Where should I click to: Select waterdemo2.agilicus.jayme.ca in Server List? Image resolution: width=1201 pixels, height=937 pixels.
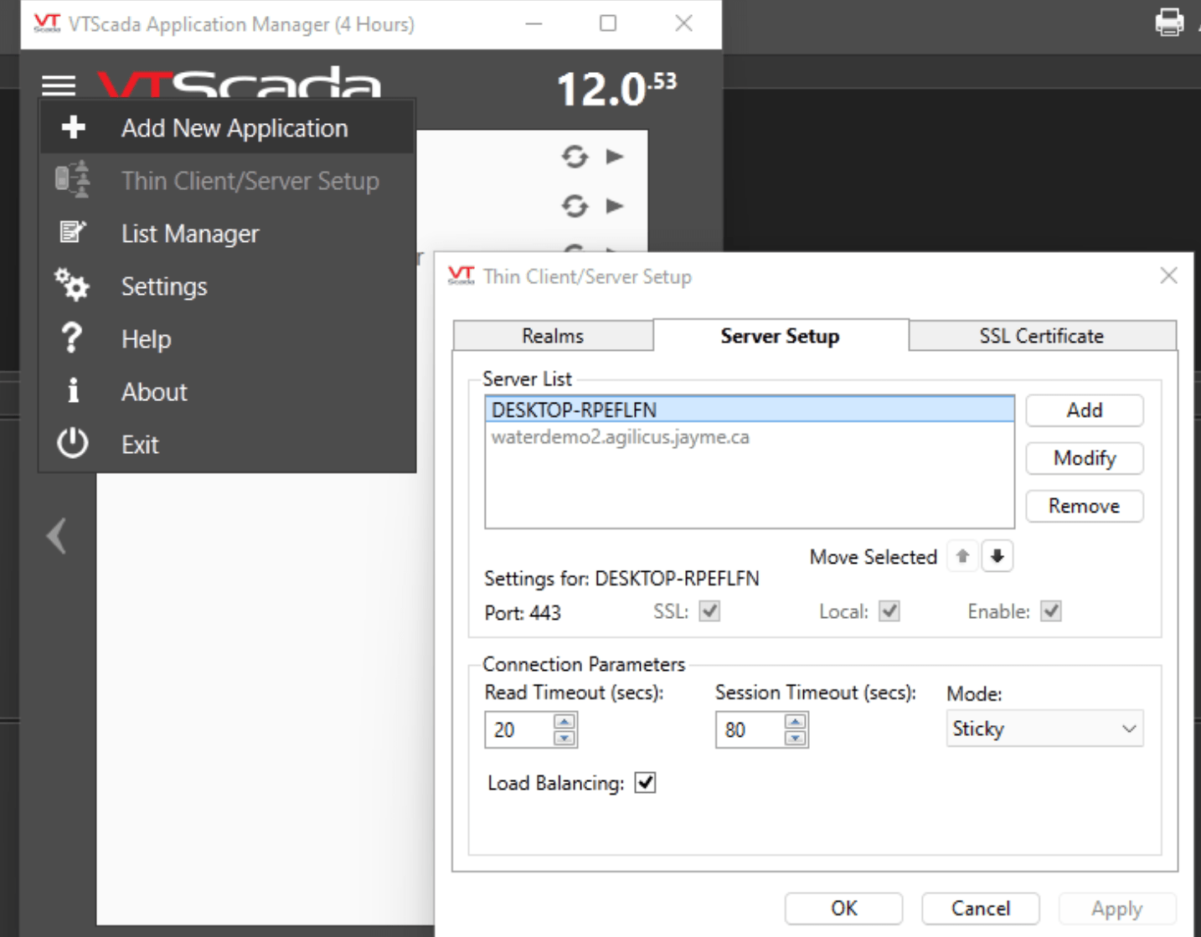point(621,437)
